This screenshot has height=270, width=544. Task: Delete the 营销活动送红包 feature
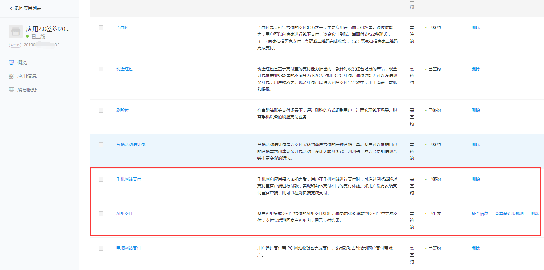[476, 145]
